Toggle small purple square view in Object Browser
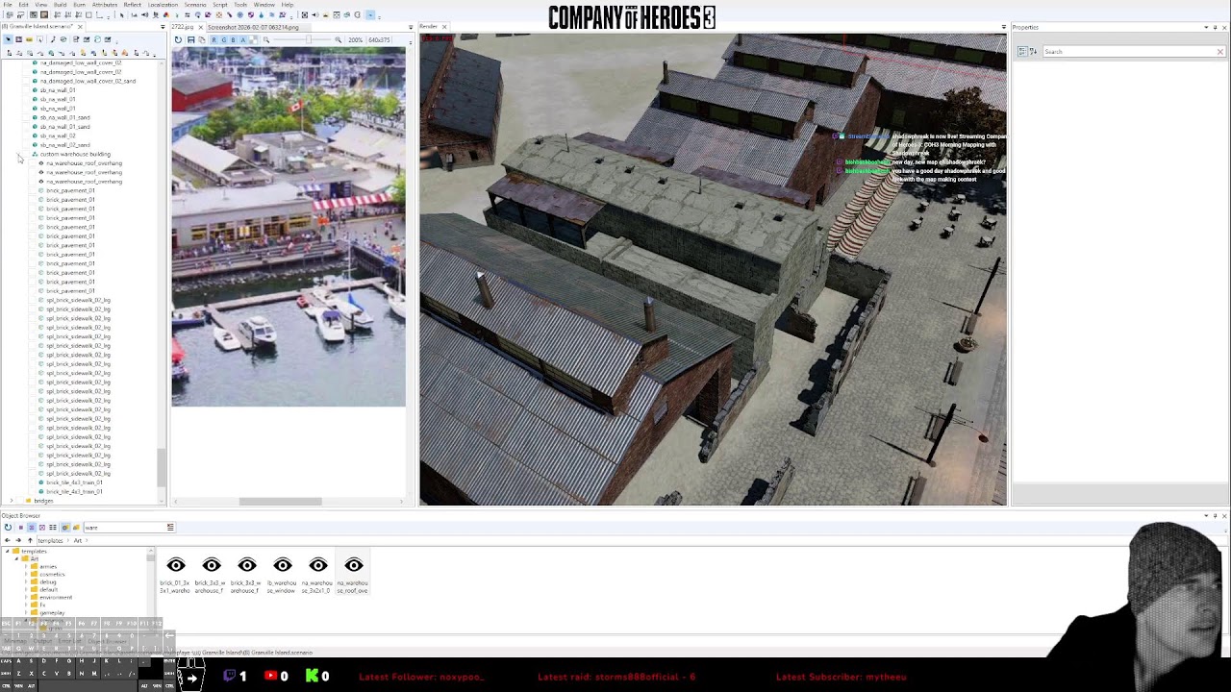Image resolution: width=1231 pixels, height=692 pixels. point(21,528)
